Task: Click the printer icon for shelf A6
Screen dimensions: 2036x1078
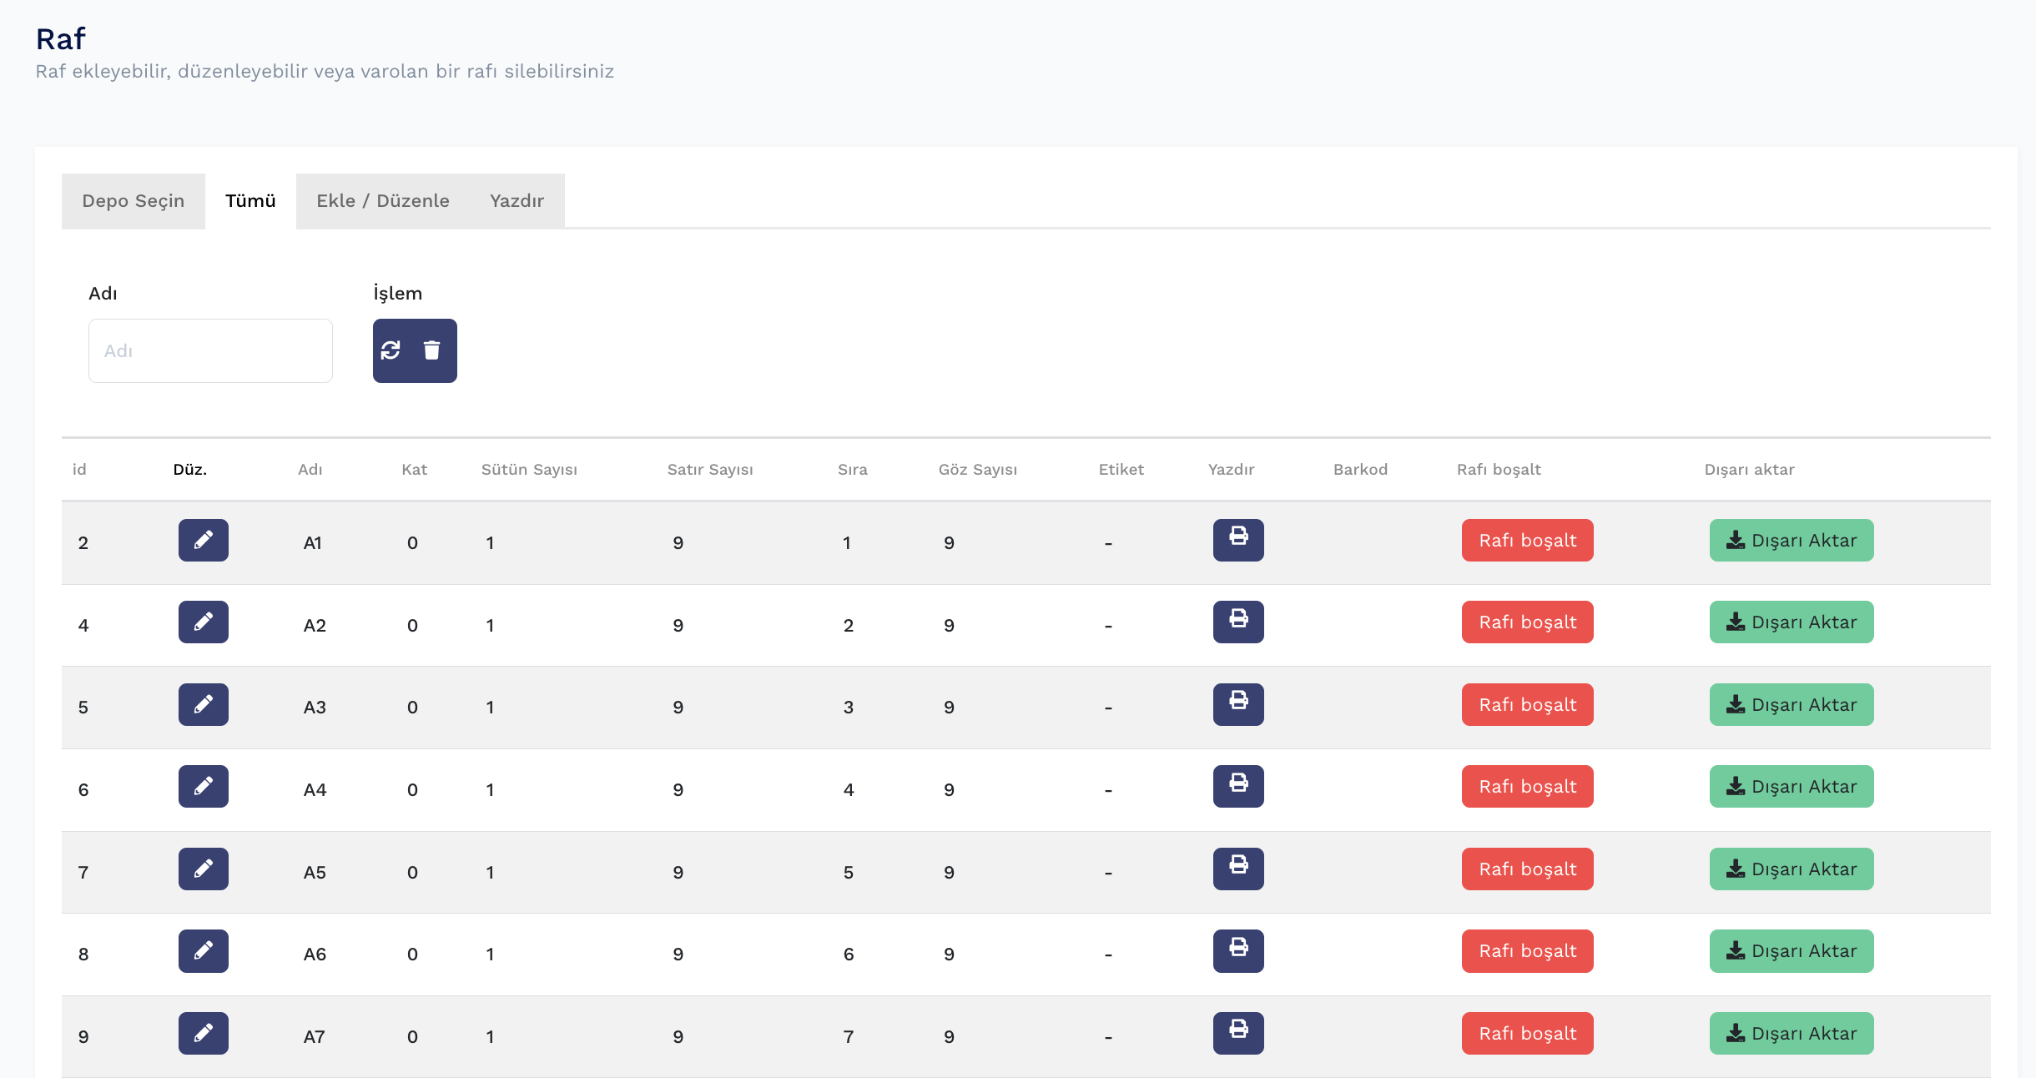Action: pos(1238,951)
